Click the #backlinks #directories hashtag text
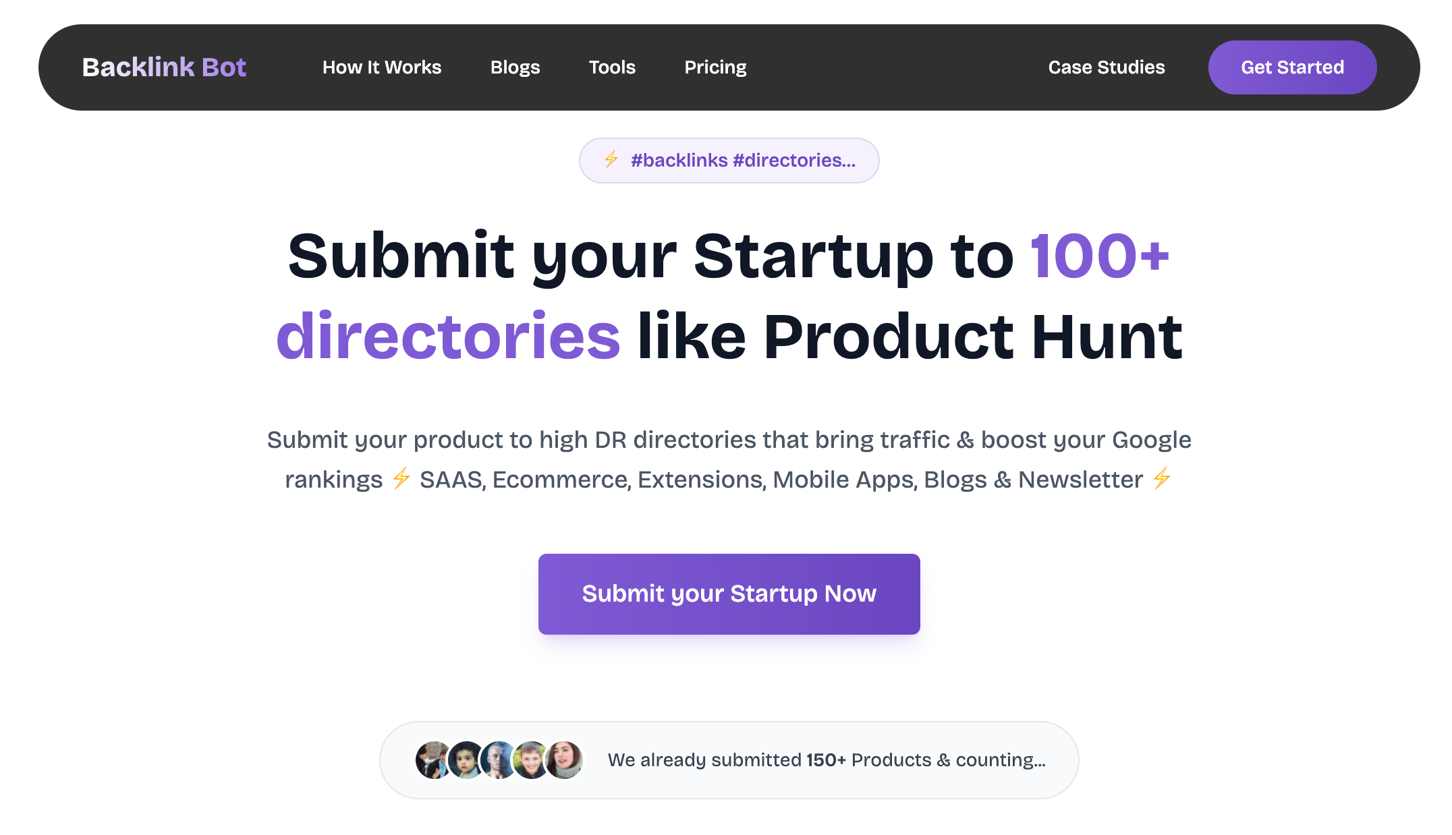Viewport: 1452px width, 835px height. [743, 161]
